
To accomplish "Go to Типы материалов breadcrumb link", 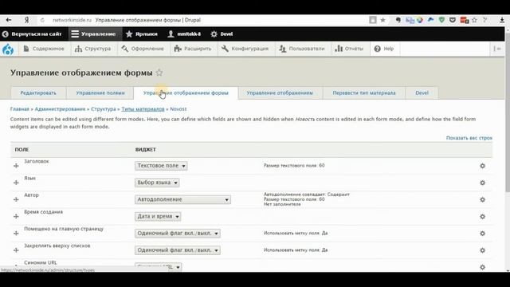I will click(143, 109).
